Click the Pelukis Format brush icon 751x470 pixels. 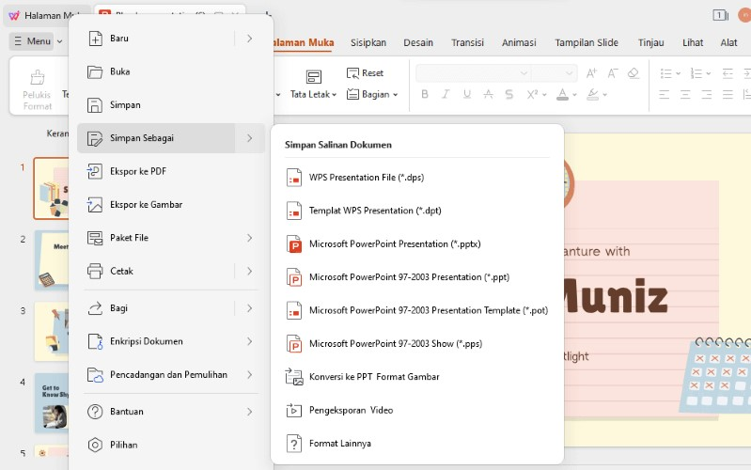38,77
